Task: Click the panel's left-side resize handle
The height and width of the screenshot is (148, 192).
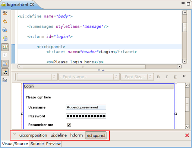Action: tap(22, 114)
